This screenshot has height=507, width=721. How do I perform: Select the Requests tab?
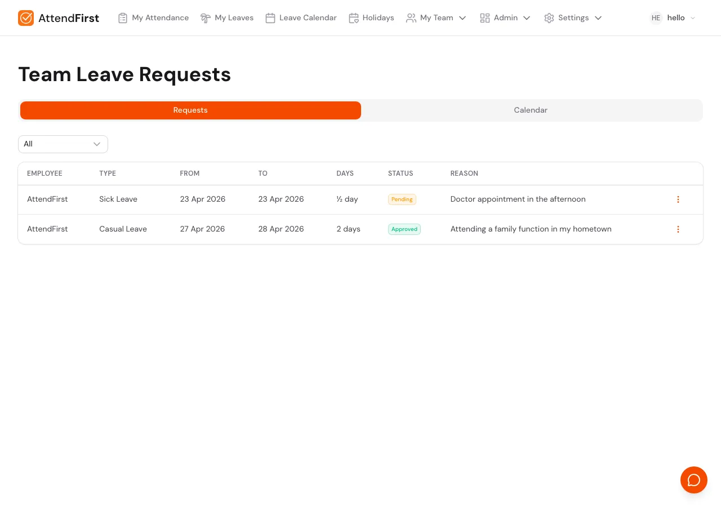[190, 110]
